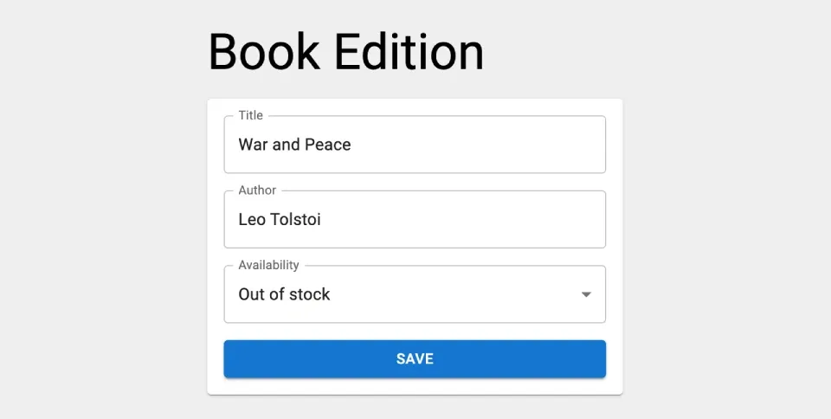The height and width of the screenshot is (419, 831).
Task: Click the small Author field label
Action: 257,190
